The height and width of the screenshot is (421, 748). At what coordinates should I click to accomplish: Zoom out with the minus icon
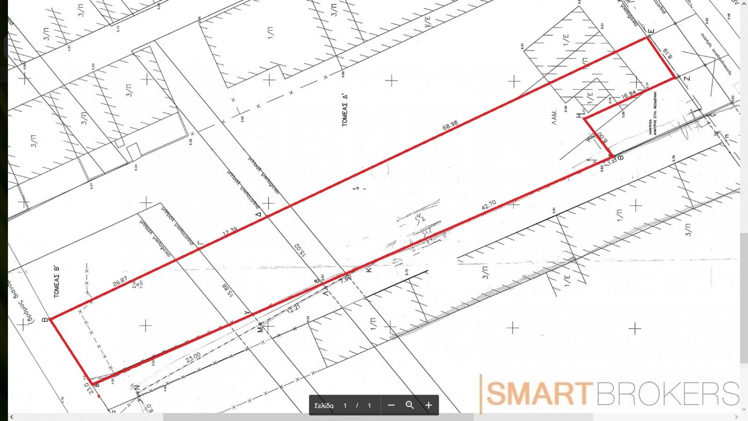coord(391,406)
